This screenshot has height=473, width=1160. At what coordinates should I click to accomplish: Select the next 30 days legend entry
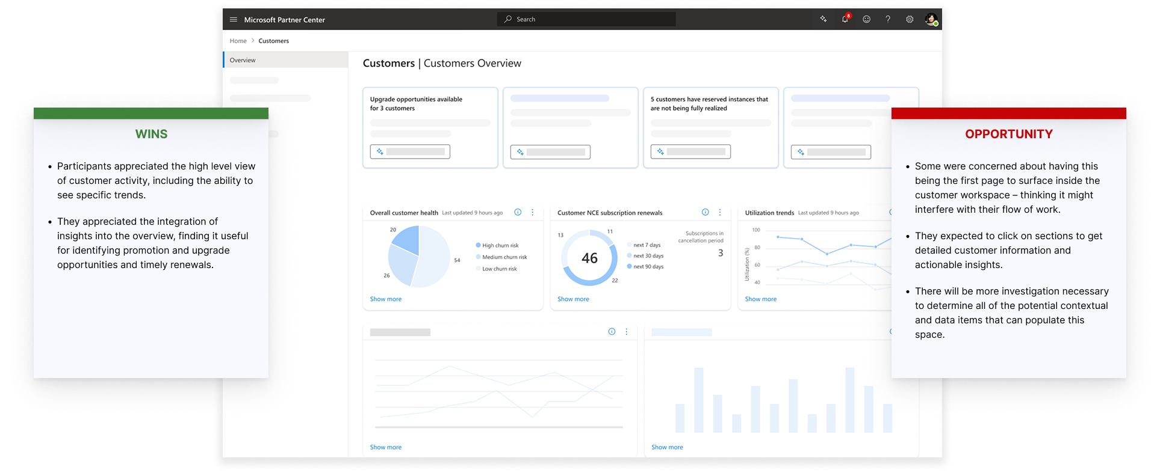click(645, 256)
